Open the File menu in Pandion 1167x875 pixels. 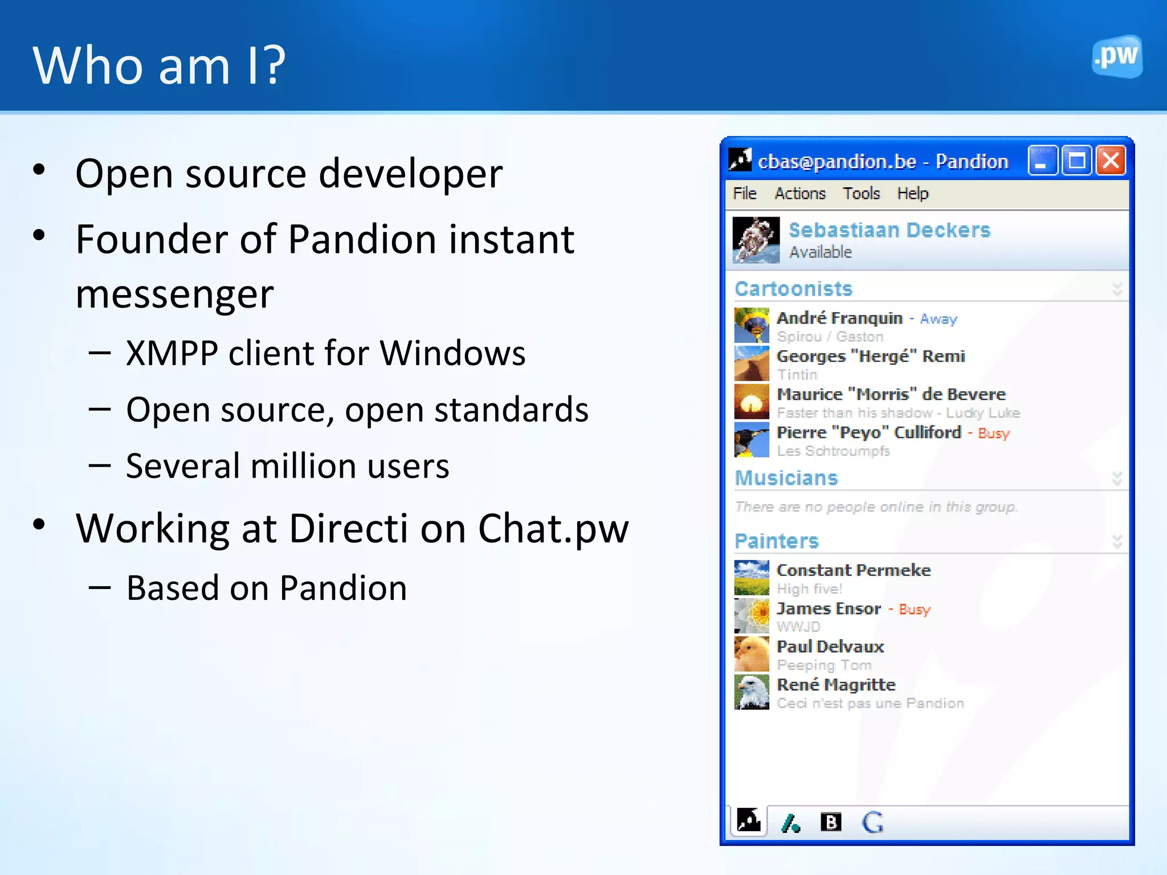(x=744, y=194)
